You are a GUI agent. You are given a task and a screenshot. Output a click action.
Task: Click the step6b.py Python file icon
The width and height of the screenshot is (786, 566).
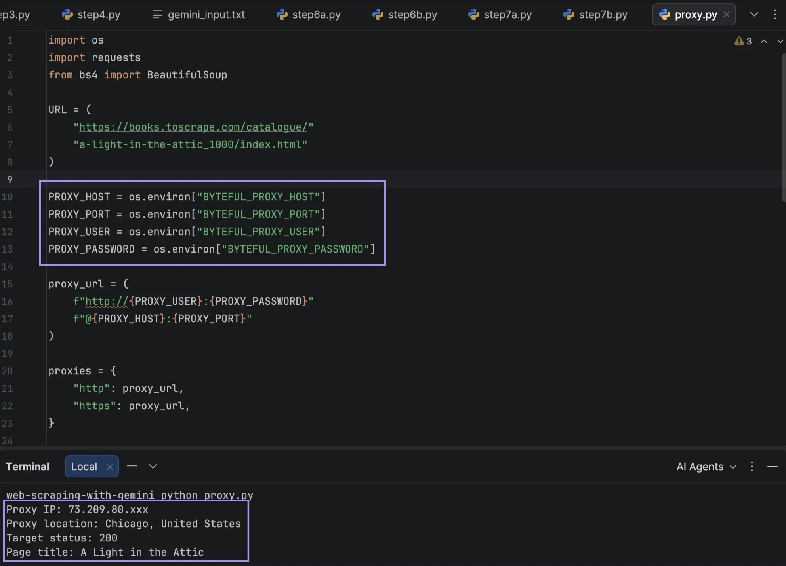pos(378,15)
